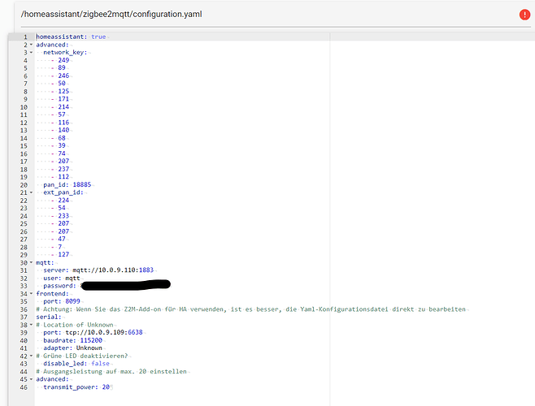This screenshot has width=535, height=406.
Task: Click the value 171 on line 9
Action: tap(63, 99)
